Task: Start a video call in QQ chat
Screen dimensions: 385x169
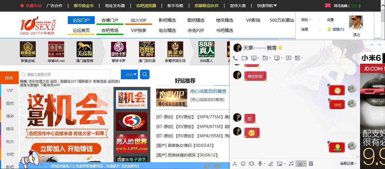Action: click(x=245, y=58)
